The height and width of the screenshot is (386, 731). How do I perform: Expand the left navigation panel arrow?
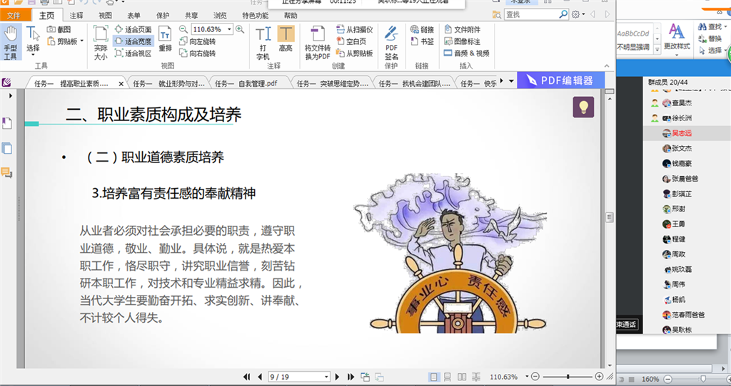pos(10,96)
